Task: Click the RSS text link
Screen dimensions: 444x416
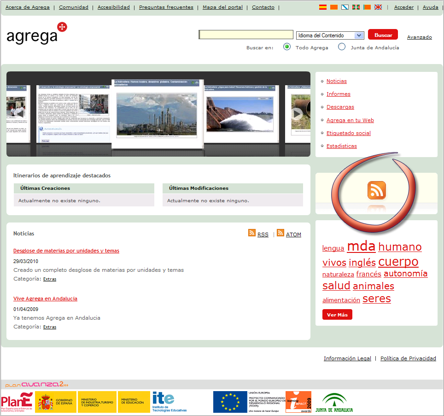Action: pos(263,234)
